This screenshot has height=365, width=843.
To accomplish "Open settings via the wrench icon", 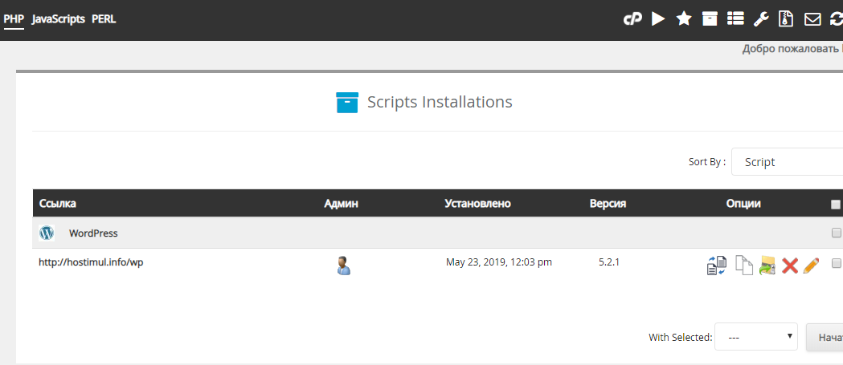I will (761, 19).
